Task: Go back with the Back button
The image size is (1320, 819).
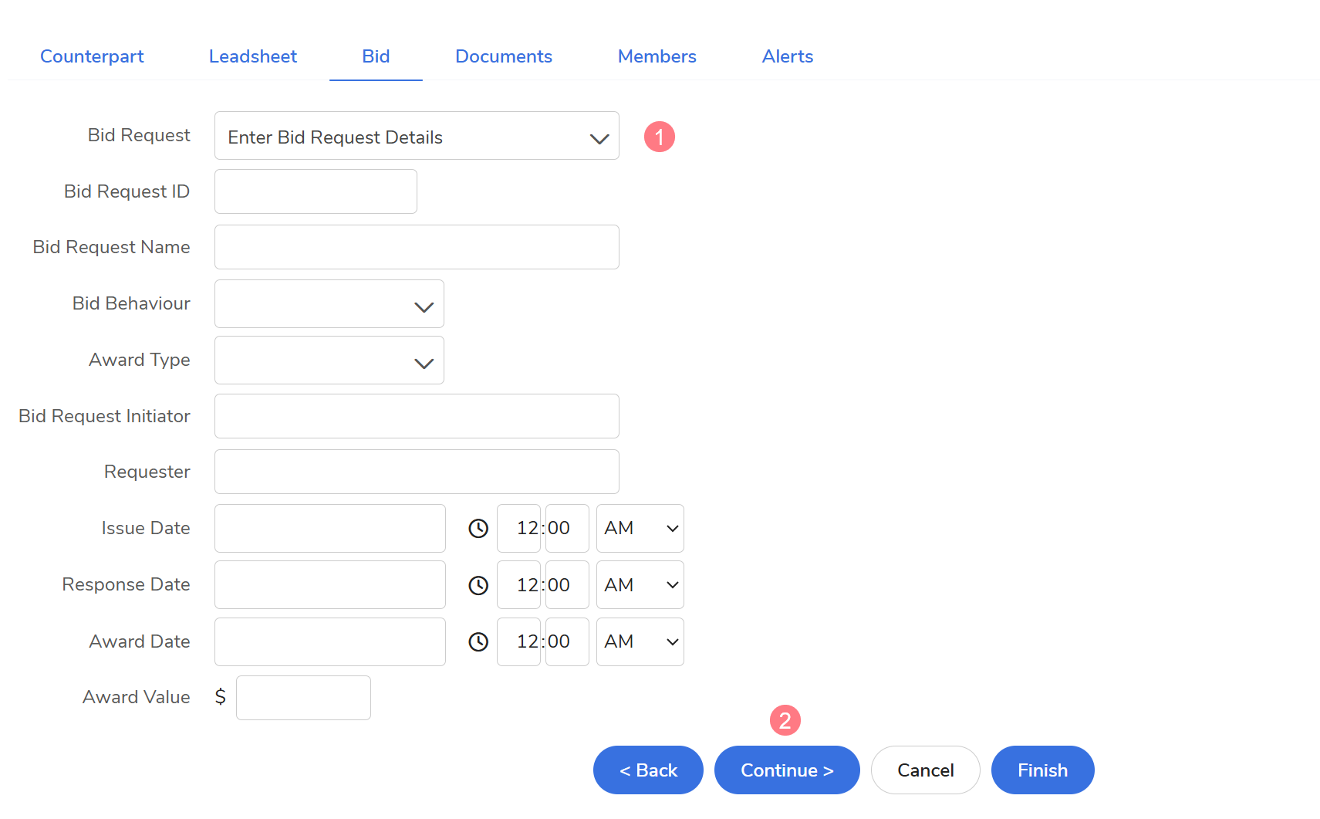Action: (x=648, y=770)
